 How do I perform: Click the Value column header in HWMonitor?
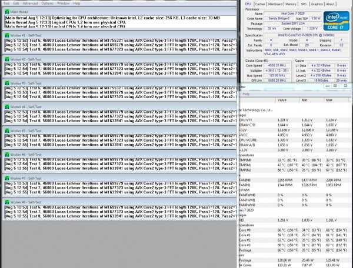tap(288, 100)
